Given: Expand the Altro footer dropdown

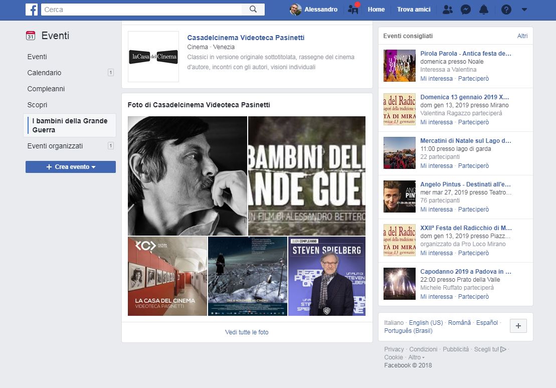Looking at the screenshot, I should [416, 357].
